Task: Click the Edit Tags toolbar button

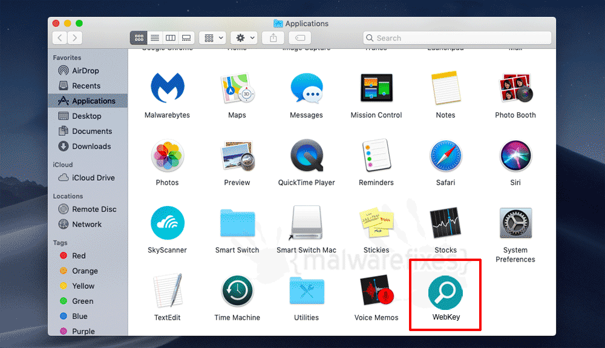Action: click(300, 38)
